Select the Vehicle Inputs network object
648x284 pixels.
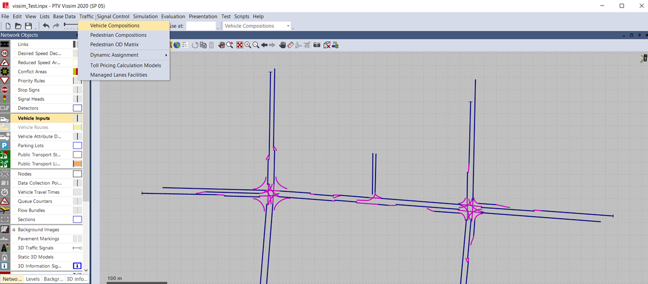(x=41, y=118)
